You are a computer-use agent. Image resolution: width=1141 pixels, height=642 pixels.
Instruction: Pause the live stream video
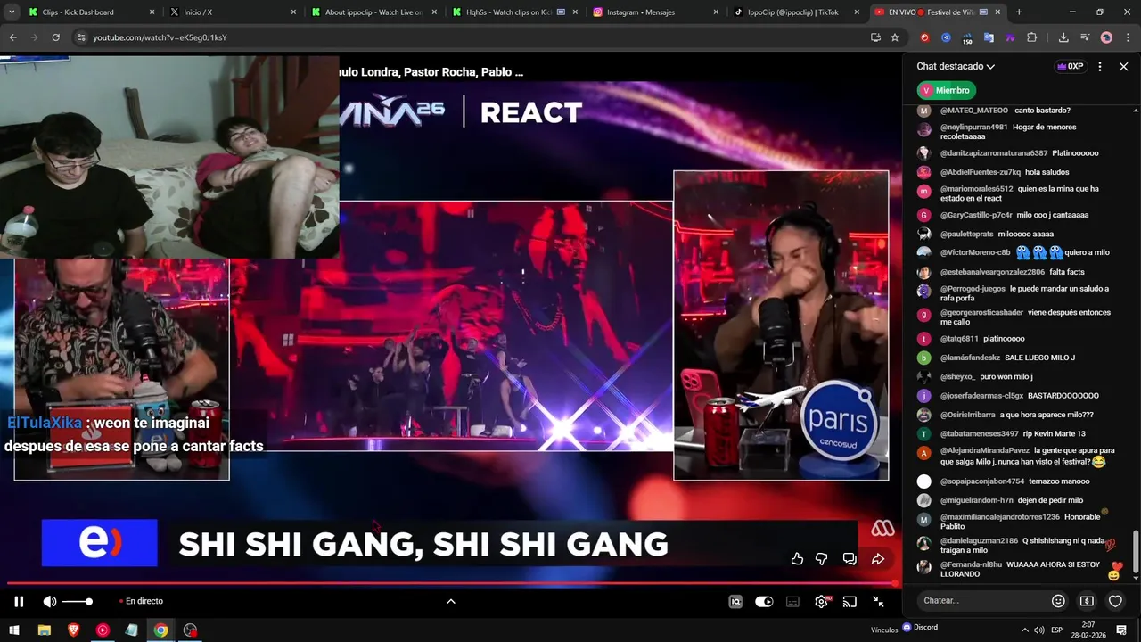[18, 602]
